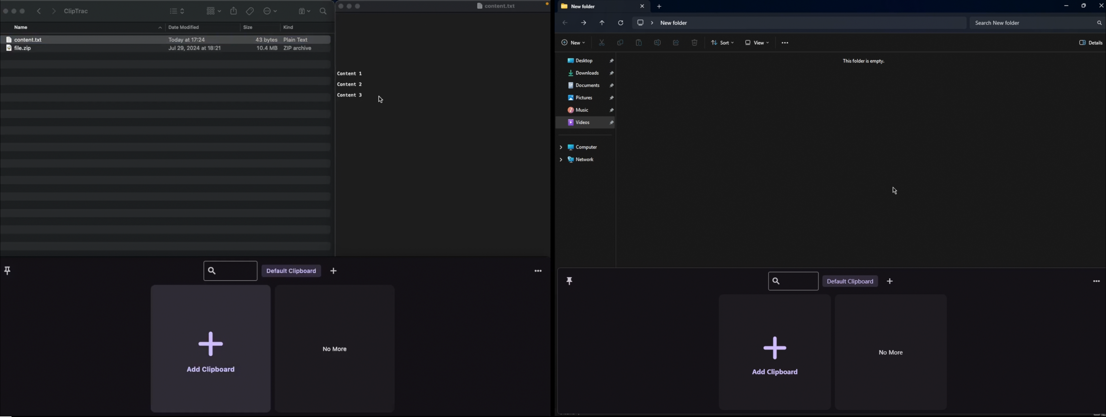Unpin Downloads using its pin icon

612,74
